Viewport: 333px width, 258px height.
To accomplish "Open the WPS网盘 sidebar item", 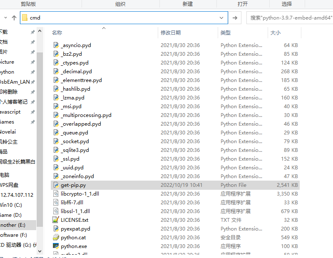I will click(9, 185).
